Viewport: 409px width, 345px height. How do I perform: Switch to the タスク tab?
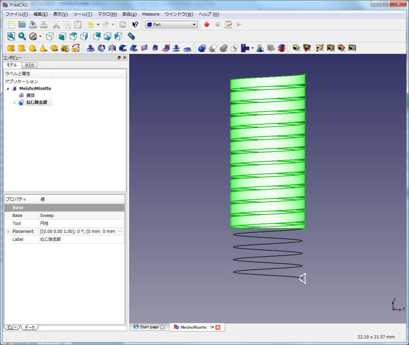[30, 65]
